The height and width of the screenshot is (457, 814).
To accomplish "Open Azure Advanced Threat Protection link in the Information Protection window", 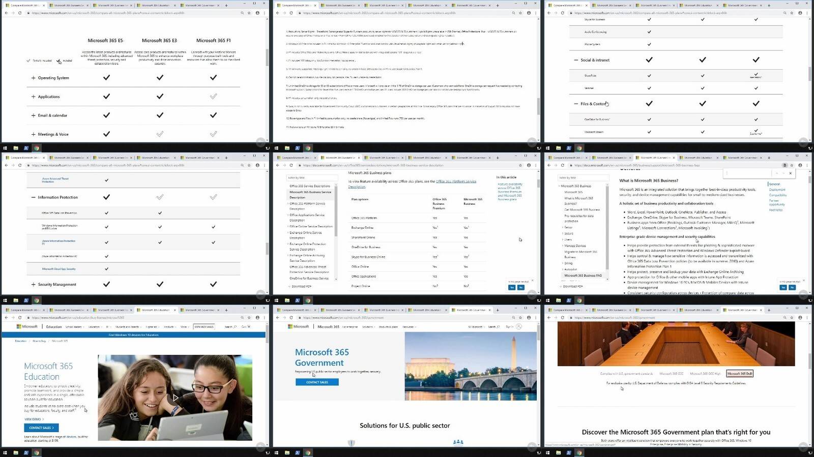I will (55, 180).
